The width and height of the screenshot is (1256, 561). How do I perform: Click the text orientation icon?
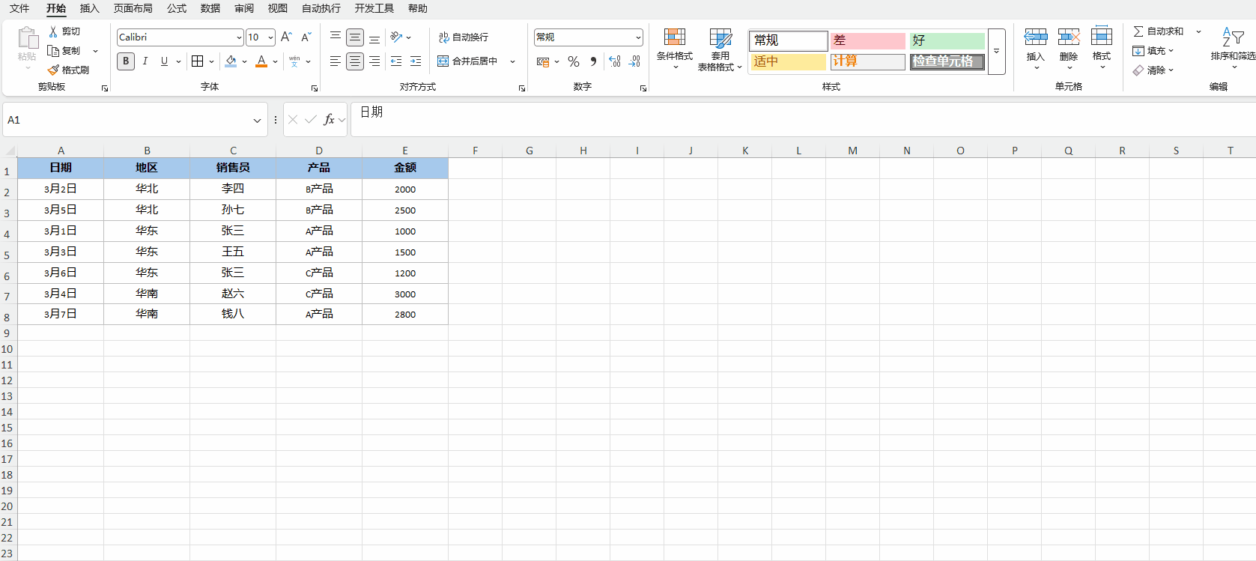coord(397,37)
